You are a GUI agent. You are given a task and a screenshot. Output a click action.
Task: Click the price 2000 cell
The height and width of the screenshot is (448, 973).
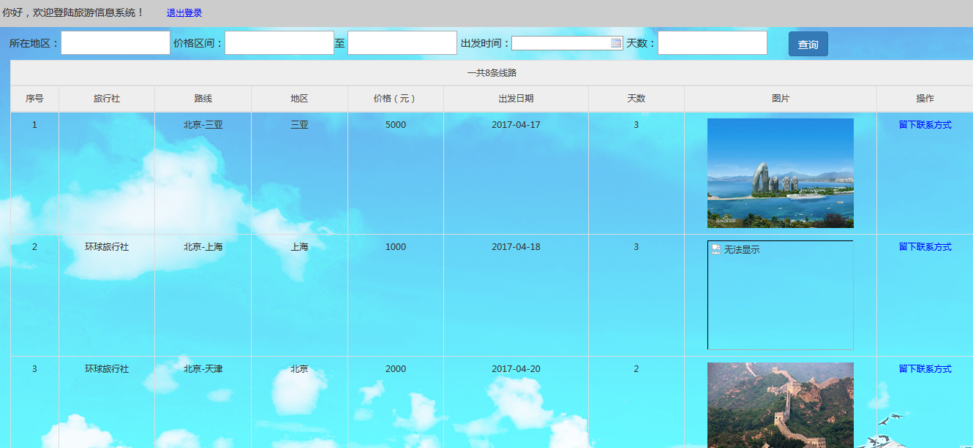pos(396,402)
